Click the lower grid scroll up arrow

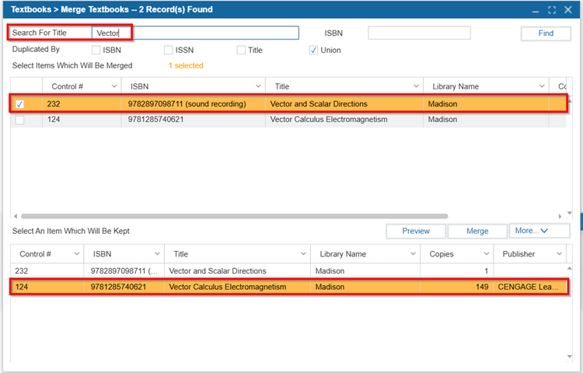[569, 268]
